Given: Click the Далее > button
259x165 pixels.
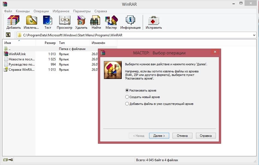Looking at the screenshot, I should coord(159,135).
